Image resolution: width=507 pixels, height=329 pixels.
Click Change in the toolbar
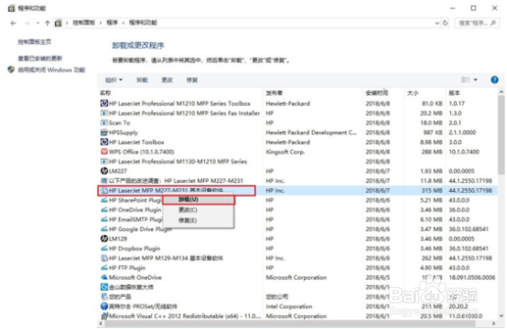(167, 80)
